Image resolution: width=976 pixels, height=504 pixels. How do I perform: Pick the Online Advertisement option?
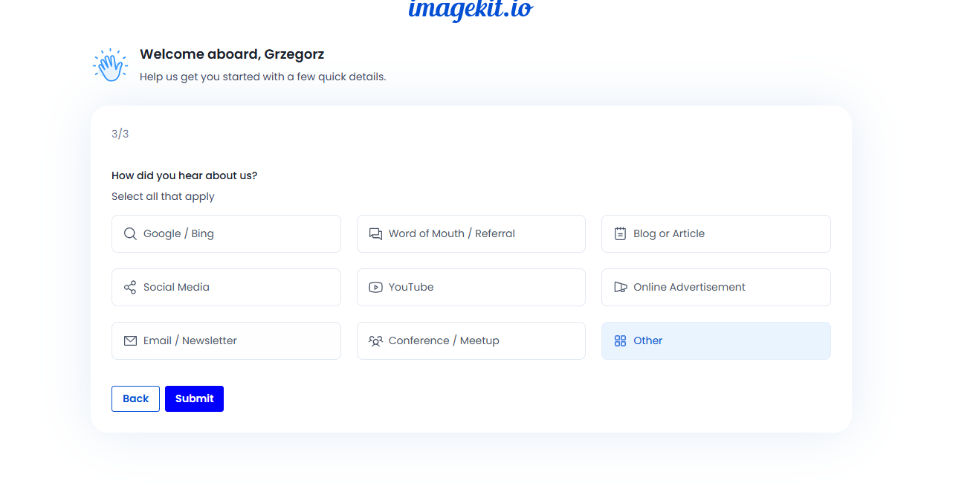click(x=715, y=287)
